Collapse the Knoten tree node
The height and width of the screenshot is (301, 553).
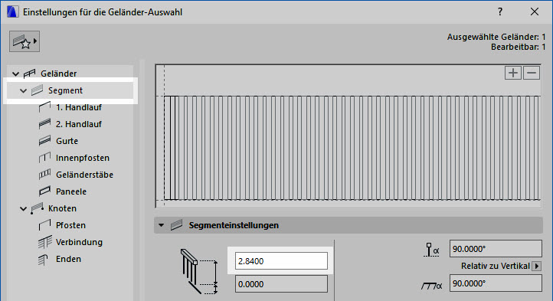23,208
